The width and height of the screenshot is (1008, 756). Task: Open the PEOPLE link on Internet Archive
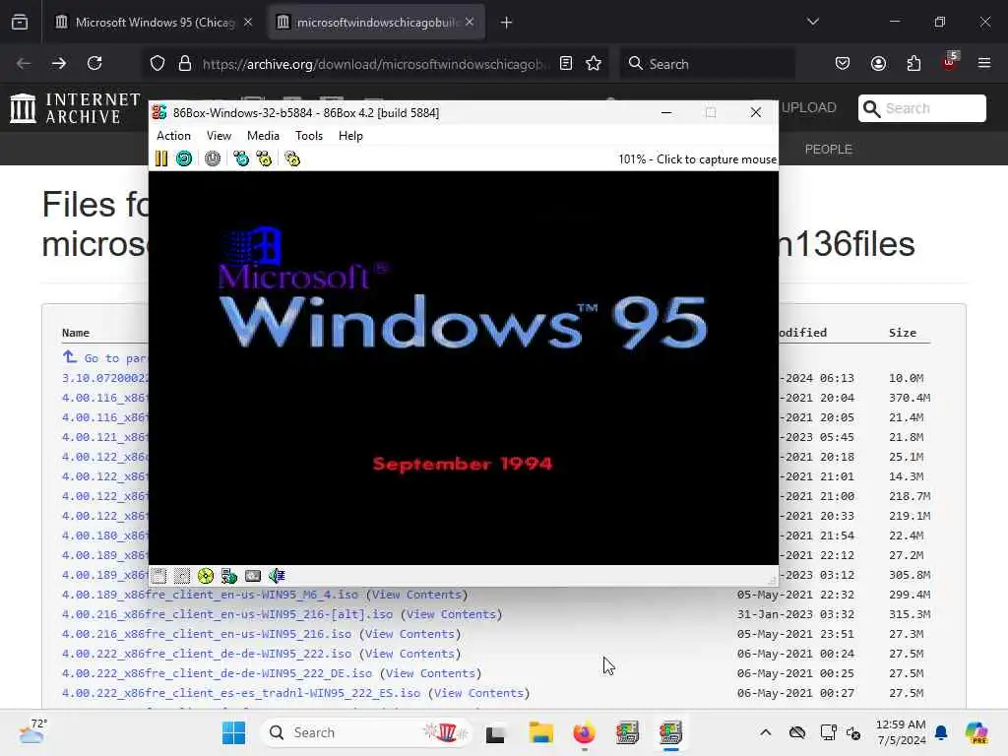(x=828, y=150)
